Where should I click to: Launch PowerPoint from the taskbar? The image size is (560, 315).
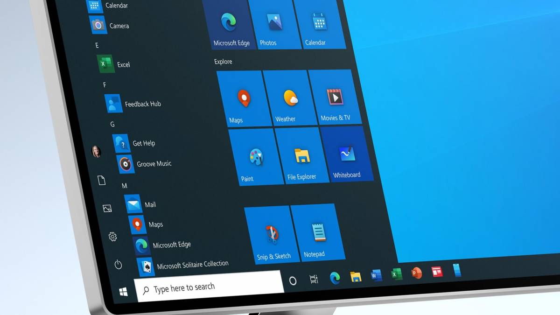(x=416, y=272)
